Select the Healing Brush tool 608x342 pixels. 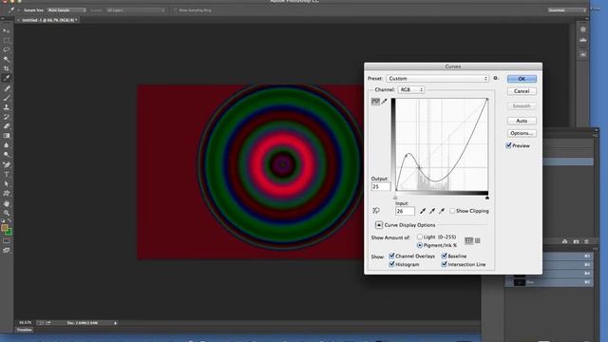click(x=7, y=88)
